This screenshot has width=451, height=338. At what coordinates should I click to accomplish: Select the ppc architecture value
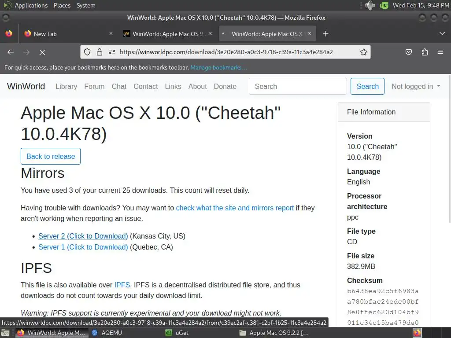[353, 217]
